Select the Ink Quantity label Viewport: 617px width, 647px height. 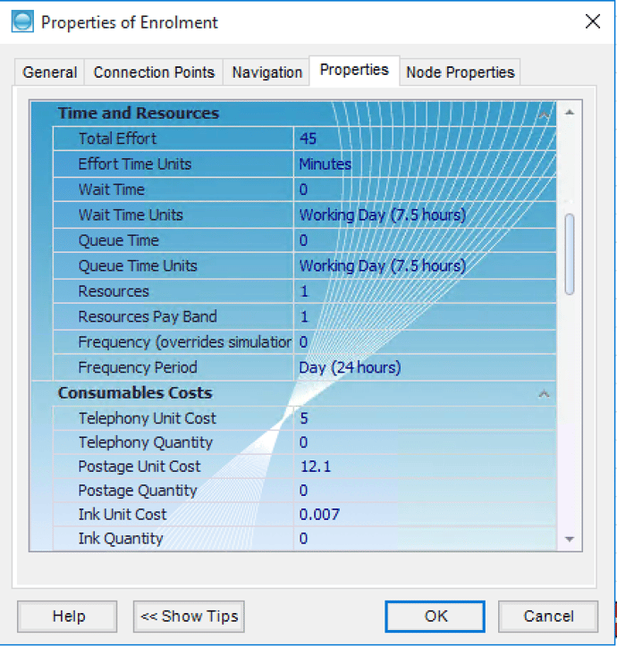click(121, 539)
